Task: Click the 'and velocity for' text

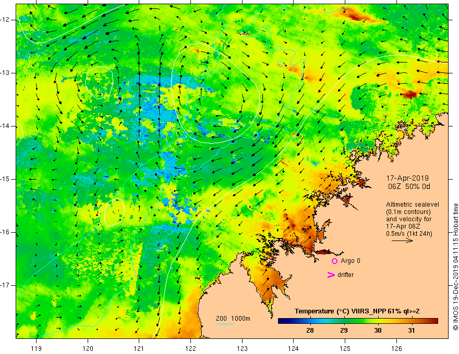Action: [x=408, y=219]
